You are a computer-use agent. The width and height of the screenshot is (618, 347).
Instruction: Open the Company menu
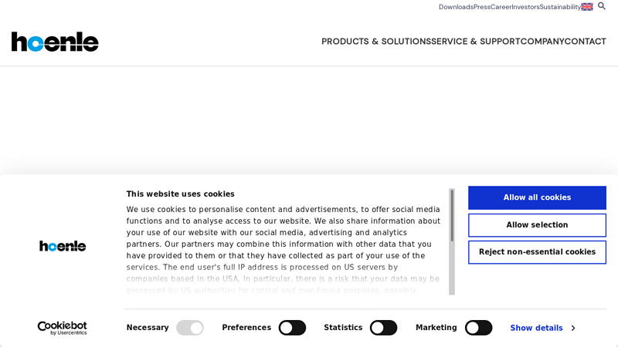542,42
